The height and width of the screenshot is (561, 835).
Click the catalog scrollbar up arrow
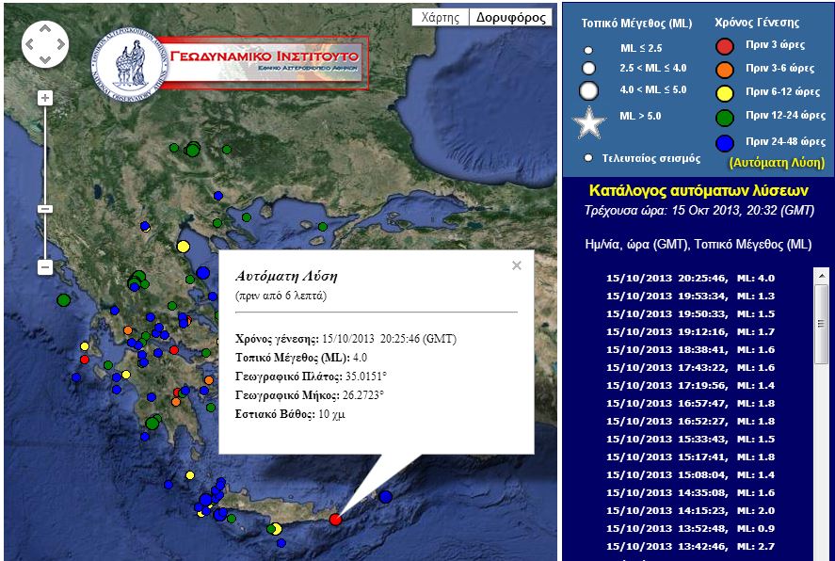821,274
